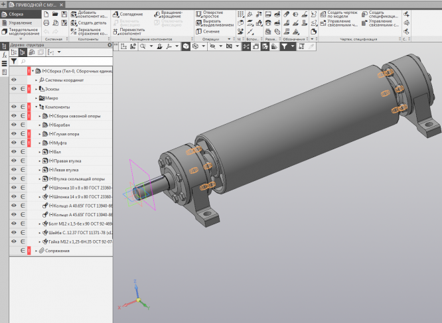442x323 pixels.
Task: Toggle visibility of Эскизы in tree
Action: pyautogui.click(x=13, y=89)
